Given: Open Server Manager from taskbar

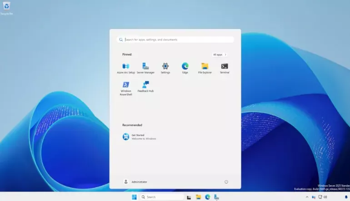Looking at the screenshot, I should pyautogui.click(x=216, y=197).
